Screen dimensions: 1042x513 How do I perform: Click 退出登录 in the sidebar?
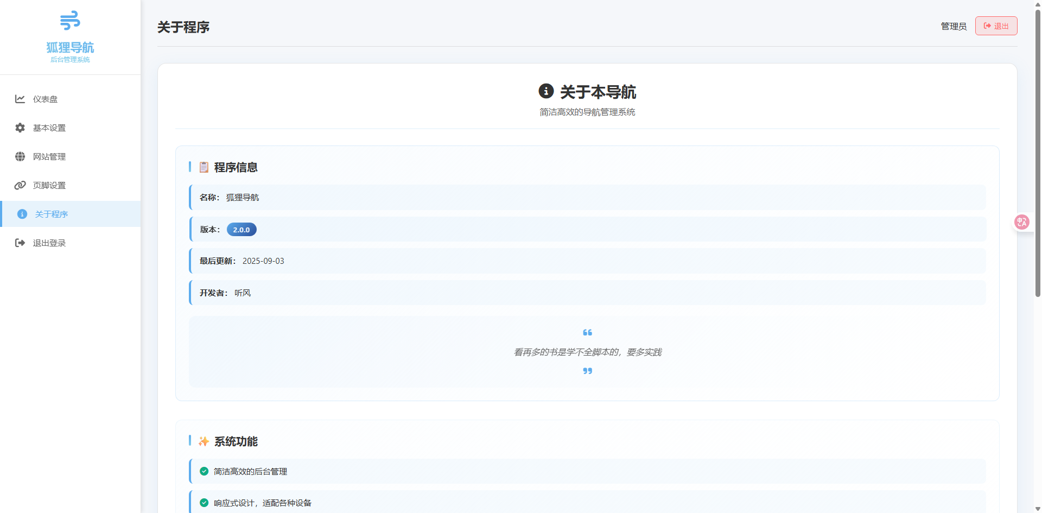pyautogui.click(x=49, y=243)
